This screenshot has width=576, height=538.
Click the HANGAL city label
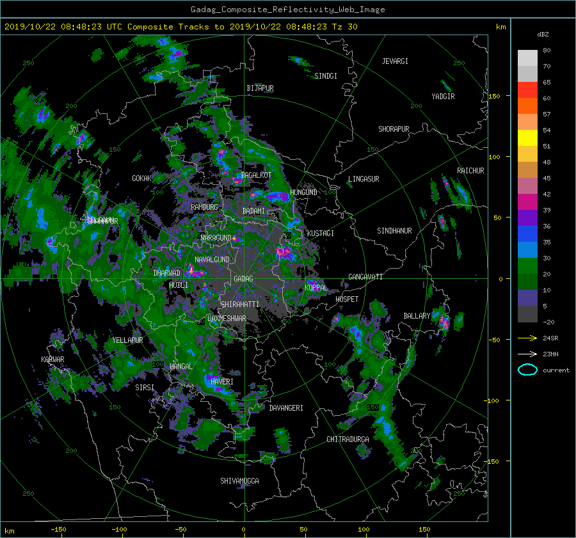tap(180, 367)
